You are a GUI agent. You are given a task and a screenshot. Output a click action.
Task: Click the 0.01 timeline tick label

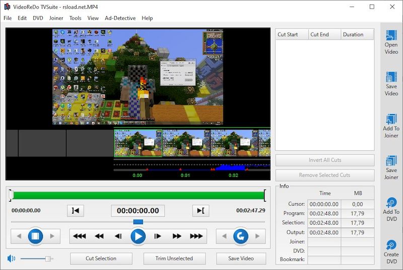point(185,175)
